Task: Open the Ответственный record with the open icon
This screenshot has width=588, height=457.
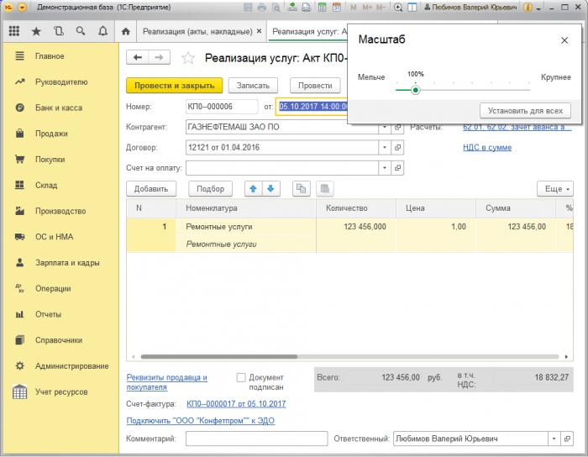Action: coord(567,439)
